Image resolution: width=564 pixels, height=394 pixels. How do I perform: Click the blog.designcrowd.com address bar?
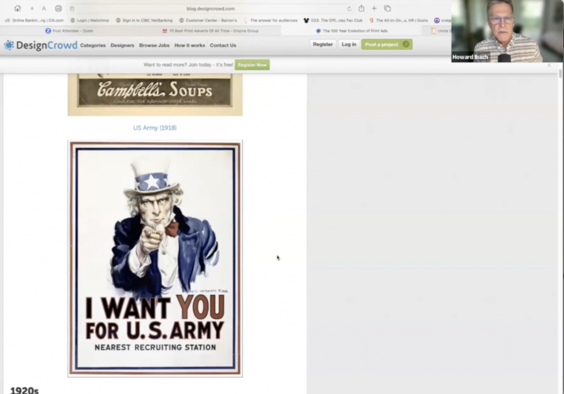point(210,9)
